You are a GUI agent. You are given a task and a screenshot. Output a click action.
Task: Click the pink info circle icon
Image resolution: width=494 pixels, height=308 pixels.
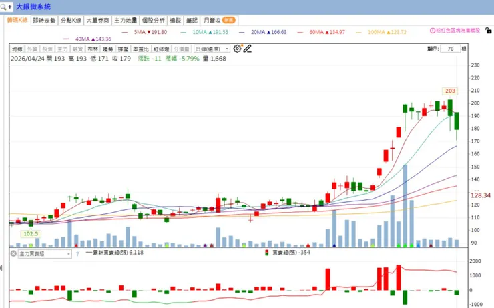(x=433, y=31)
